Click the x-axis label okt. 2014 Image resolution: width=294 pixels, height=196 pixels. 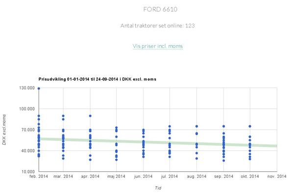(x=250, y=176)
